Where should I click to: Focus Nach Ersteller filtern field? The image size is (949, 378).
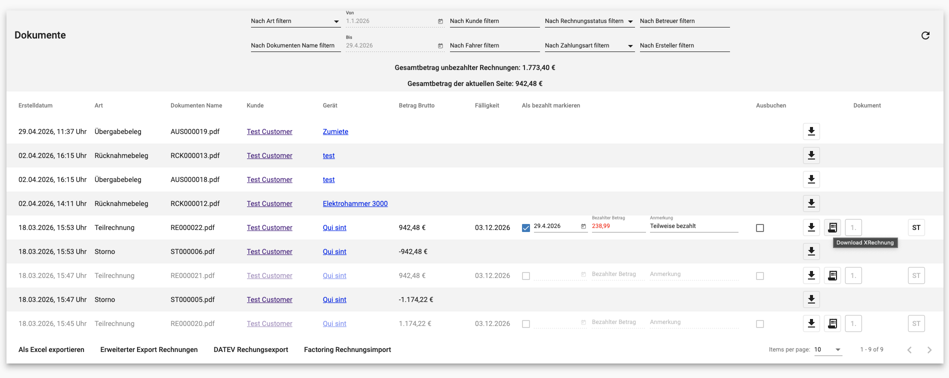point(684,45)
